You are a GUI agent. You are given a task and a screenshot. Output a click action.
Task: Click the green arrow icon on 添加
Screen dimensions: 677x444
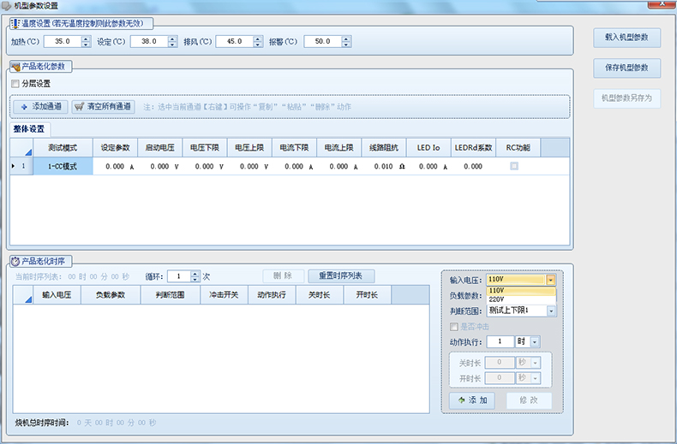coord(461,400)
